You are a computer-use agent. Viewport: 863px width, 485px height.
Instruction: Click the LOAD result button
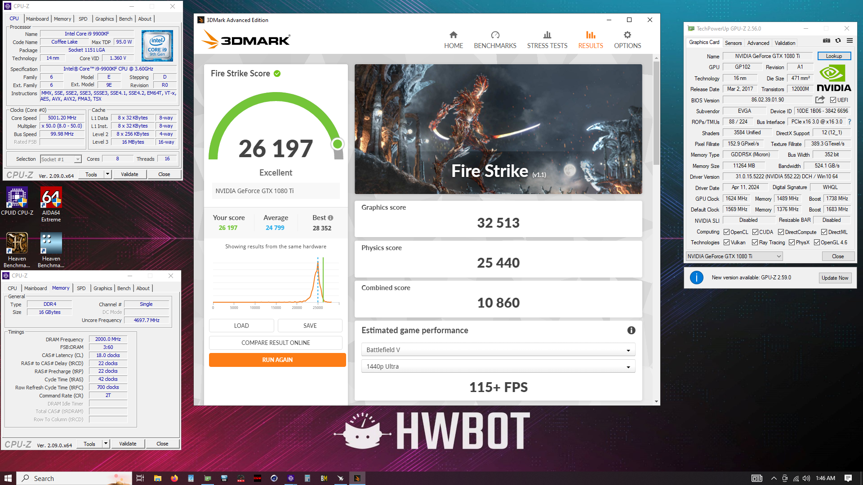tap(241, 326)
